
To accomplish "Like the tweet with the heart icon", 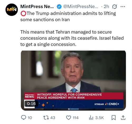I will 69,118.
